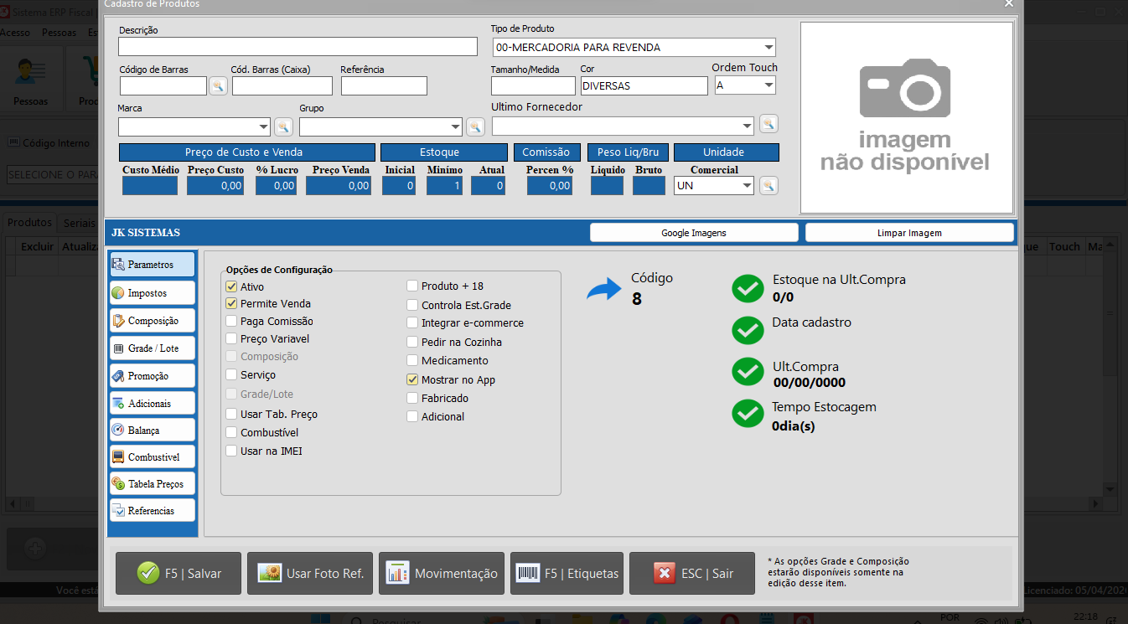
Task: Enable the Paga Comissão option
Action: point(232,322)
